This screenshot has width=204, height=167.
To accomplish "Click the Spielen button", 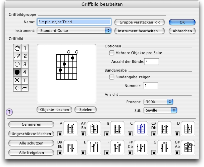I will pyautogui.click(x=86, y=110).
